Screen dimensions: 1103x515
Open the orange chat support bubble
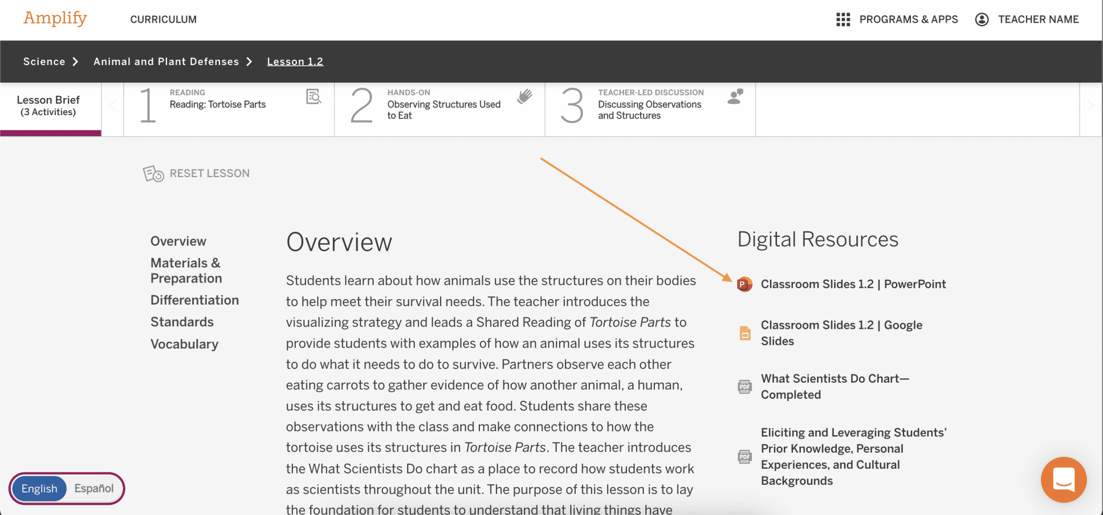pos(1063,479)
